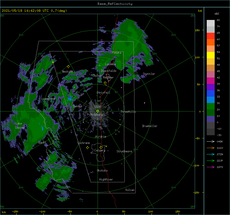Click the white 04DK arrow in legend
Image resolution: width=230 pixels, height=215 pixels.
(211, 141)
